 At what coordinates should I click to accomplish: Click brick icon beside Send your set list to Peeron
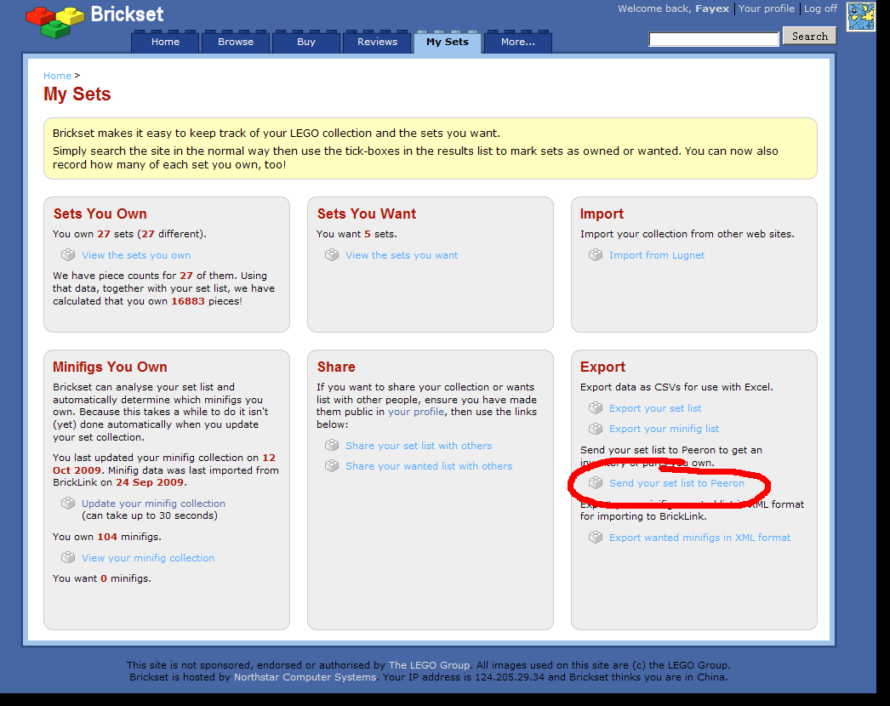[596, 483]
